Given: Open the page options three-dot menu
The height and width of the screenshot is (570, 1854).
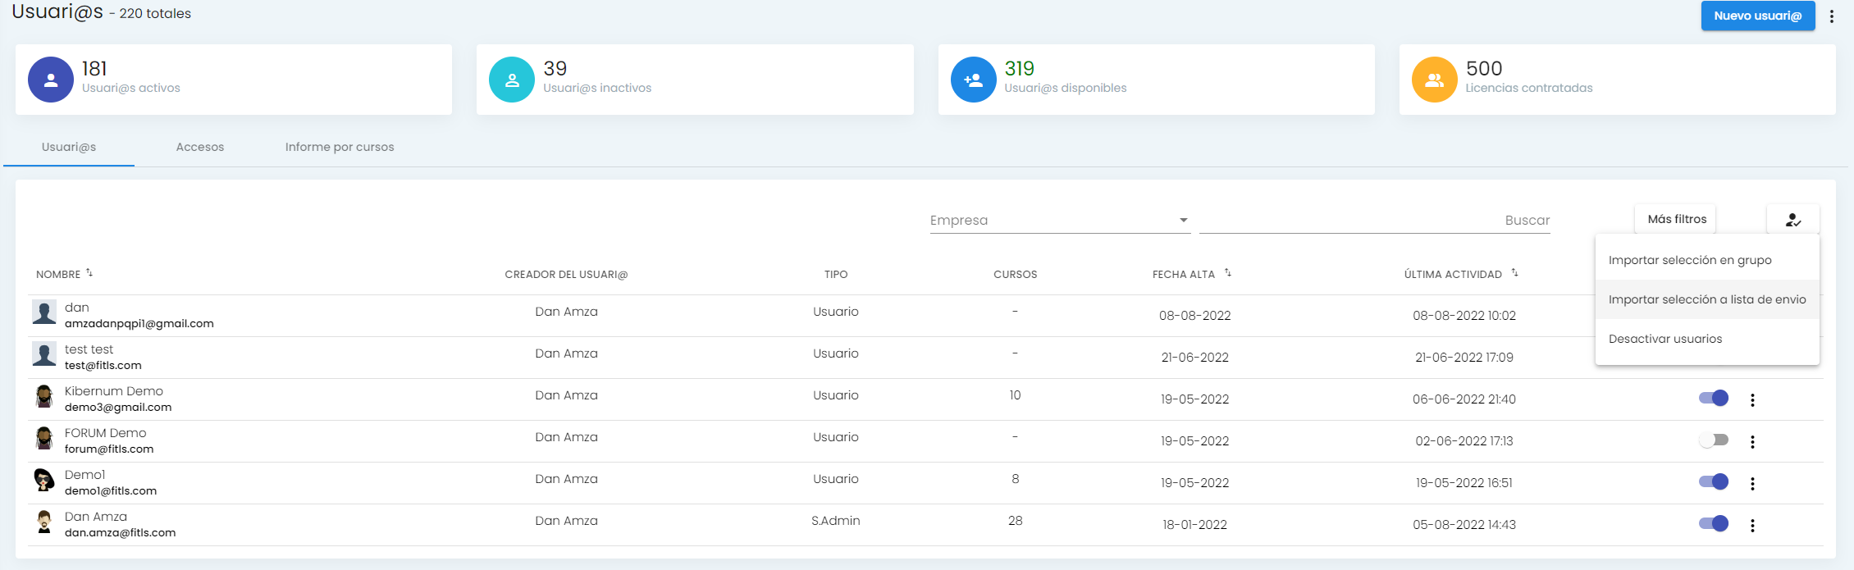Looking at the screenshot, I should point(1831,16).
